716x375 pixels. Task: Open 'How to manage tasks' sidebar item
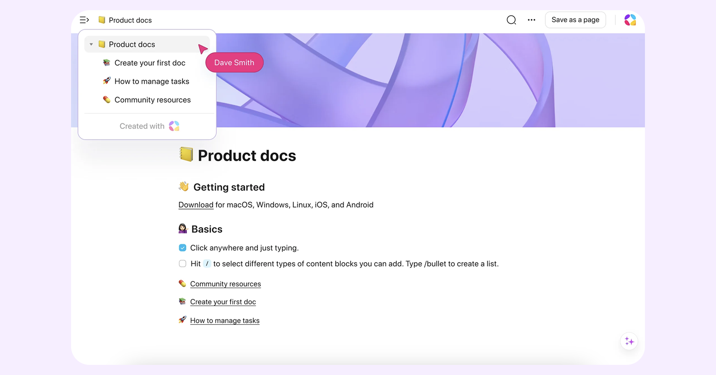(x=151, y=82)
